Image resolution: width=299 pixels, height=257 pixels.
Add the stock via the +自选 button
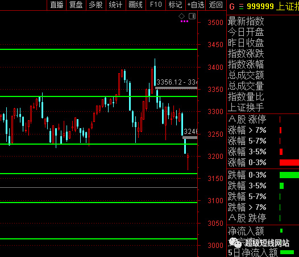point(196,5)
